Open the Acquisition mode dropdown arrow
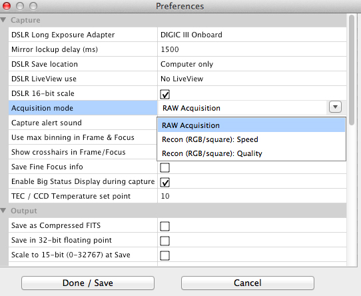Image resolution: width=361 pixels, height=296 pixels. click(335, 107)
